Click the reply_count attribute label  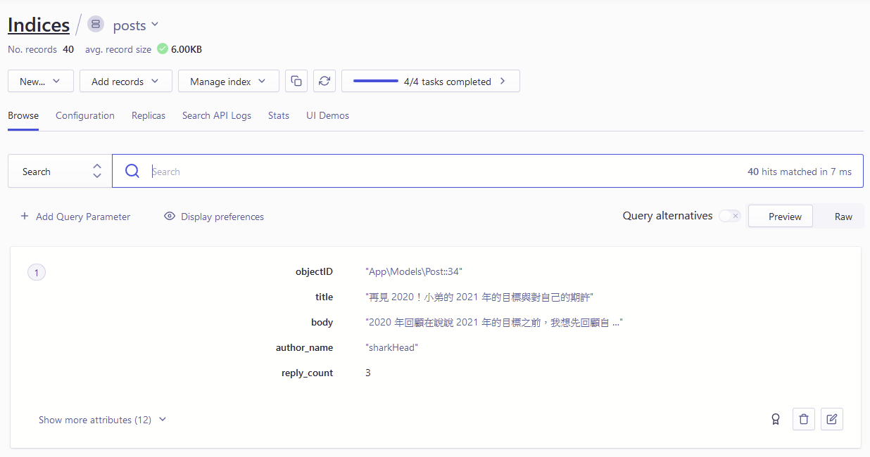point(307,373)
